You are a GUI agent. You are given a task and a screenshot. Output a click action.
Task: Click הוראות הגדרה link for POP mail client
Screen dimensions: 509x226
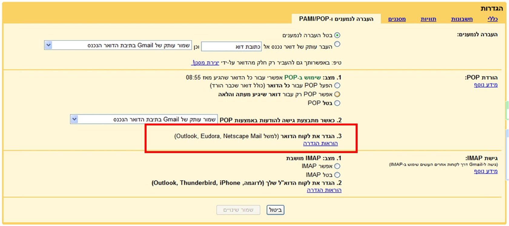tap(320, 143)
